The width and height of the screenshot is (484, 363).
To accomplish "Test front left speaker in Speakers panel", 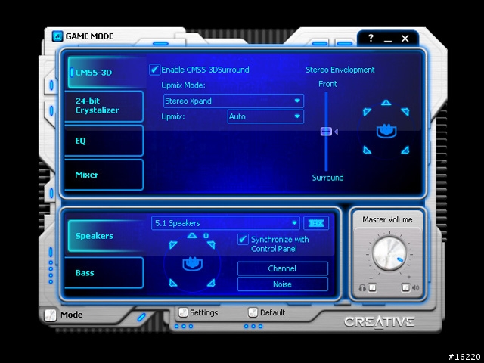I will (x=173, y=244).
